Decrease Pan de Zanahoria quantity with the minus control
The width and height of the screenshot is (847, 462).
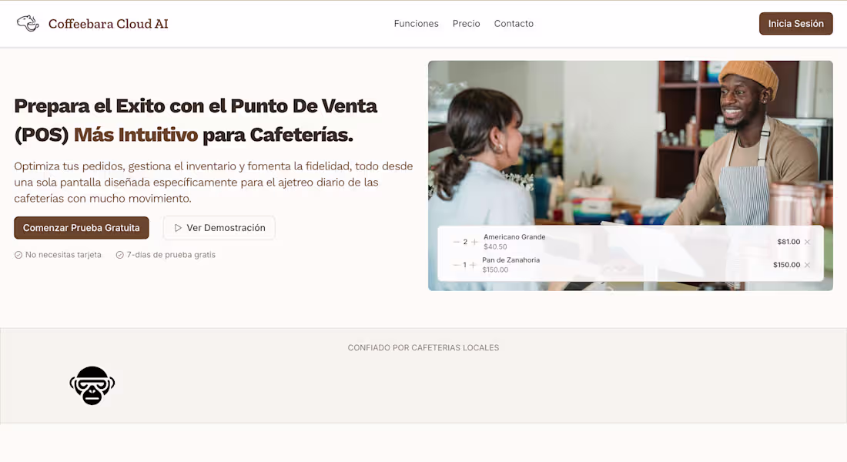454,264
